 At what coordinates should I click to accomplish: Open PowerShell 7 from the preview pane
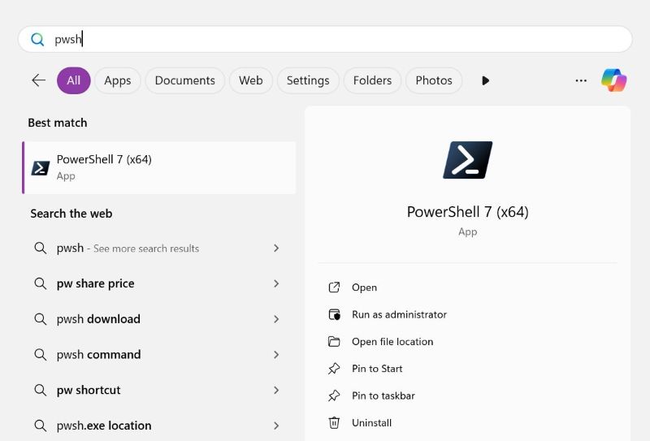click(x=364, y=288)
